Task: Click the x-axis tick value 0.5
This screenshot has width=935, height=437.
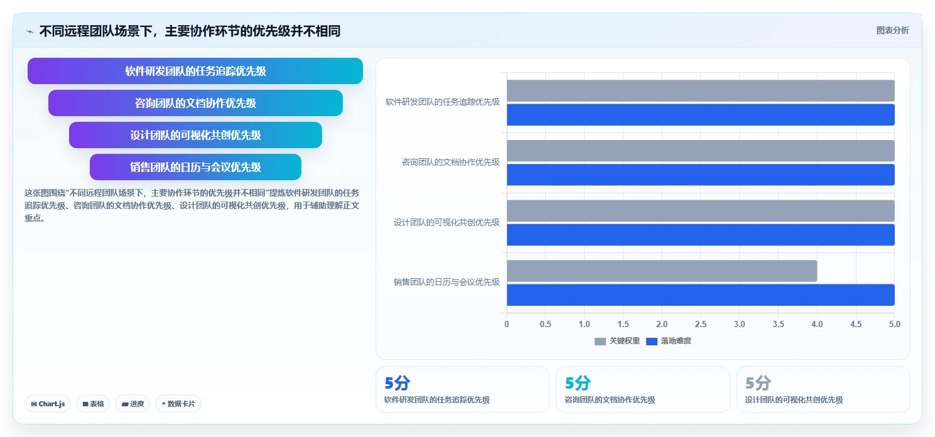Action: [546, 325]
